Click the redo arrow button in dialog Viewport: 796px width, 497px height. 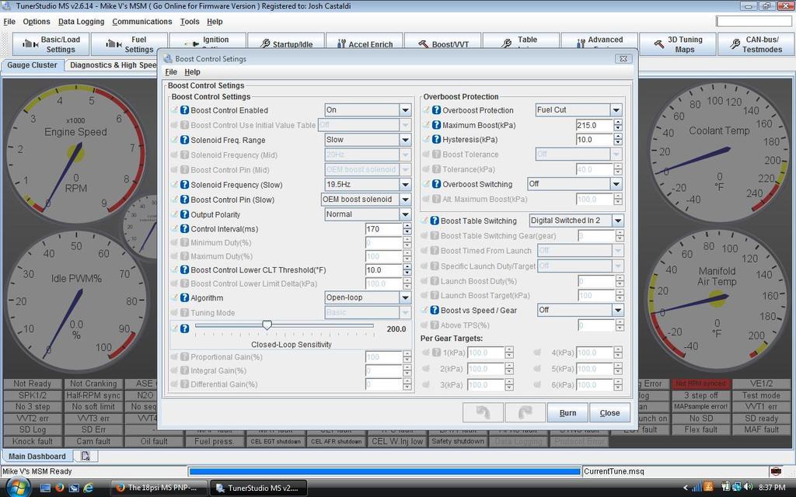pyautogui.click(x=525, y=412)
